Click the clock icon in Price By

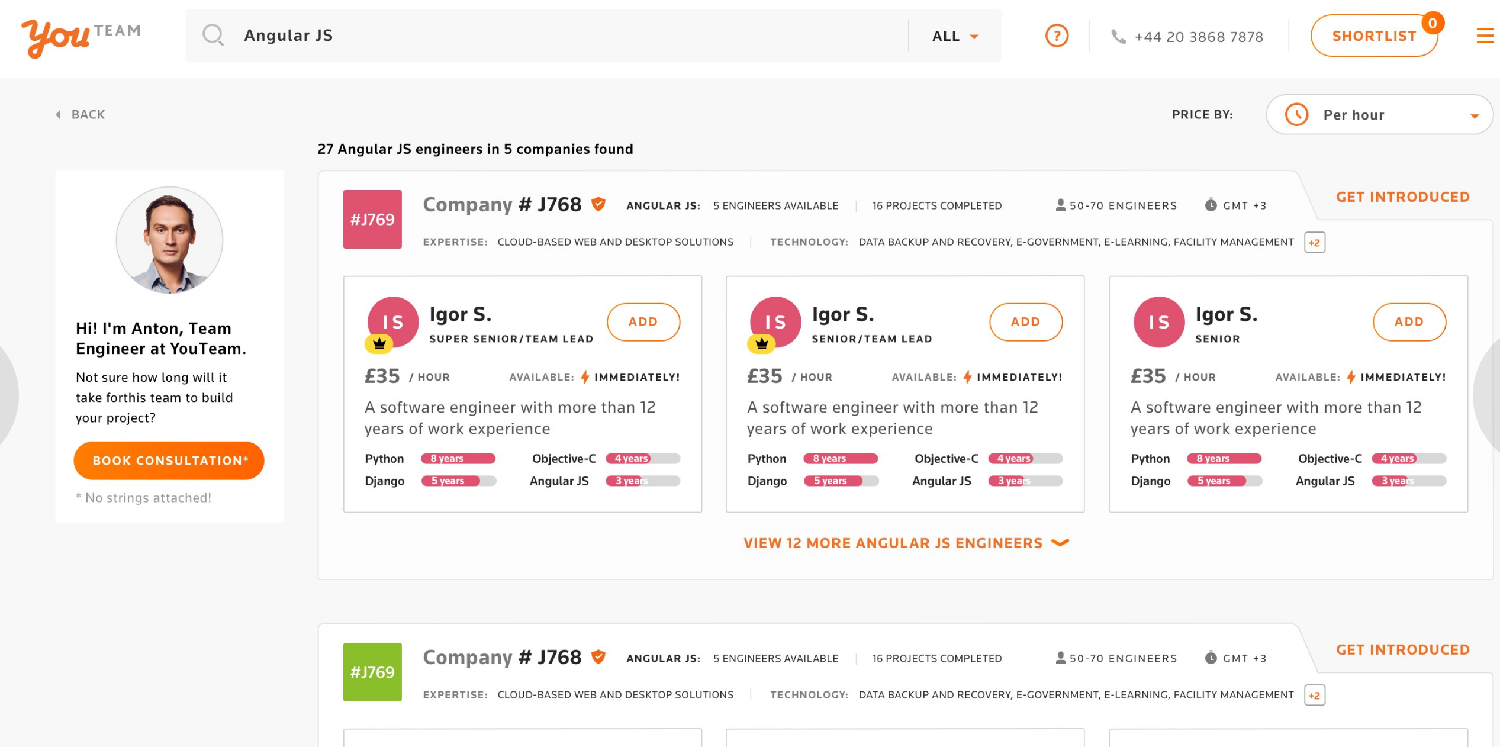pyautogui.click(x=1296, y=115)
